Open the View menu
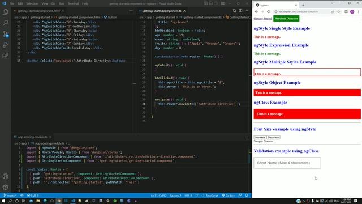The width and height of the screenshot is (362, 204). click(x=45, y=3)
